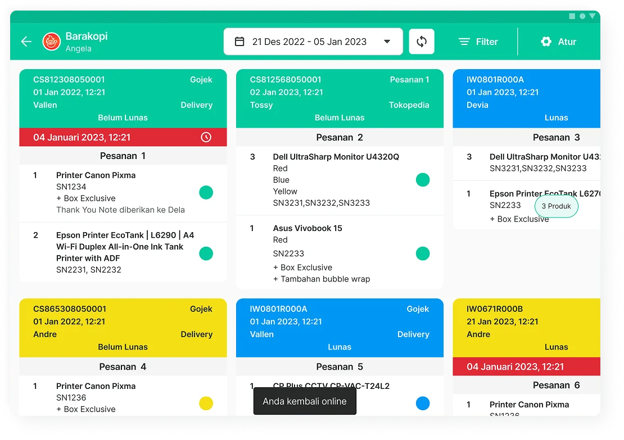Expand the date range dropdown arrow
Viewport: 624px width, 440px height.
(387, 42)
